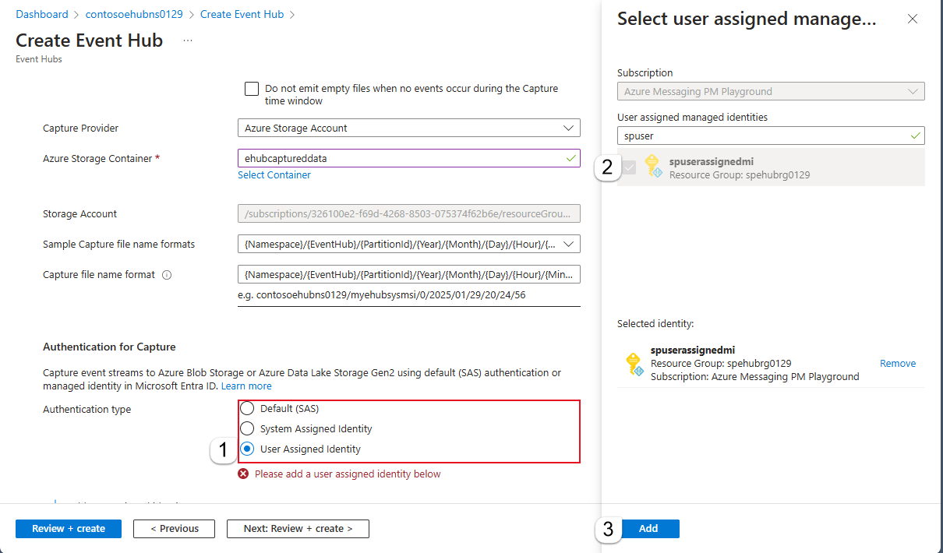Click the Review + create button
Viewport: 943px width, 553px height.
coord(69,529)
